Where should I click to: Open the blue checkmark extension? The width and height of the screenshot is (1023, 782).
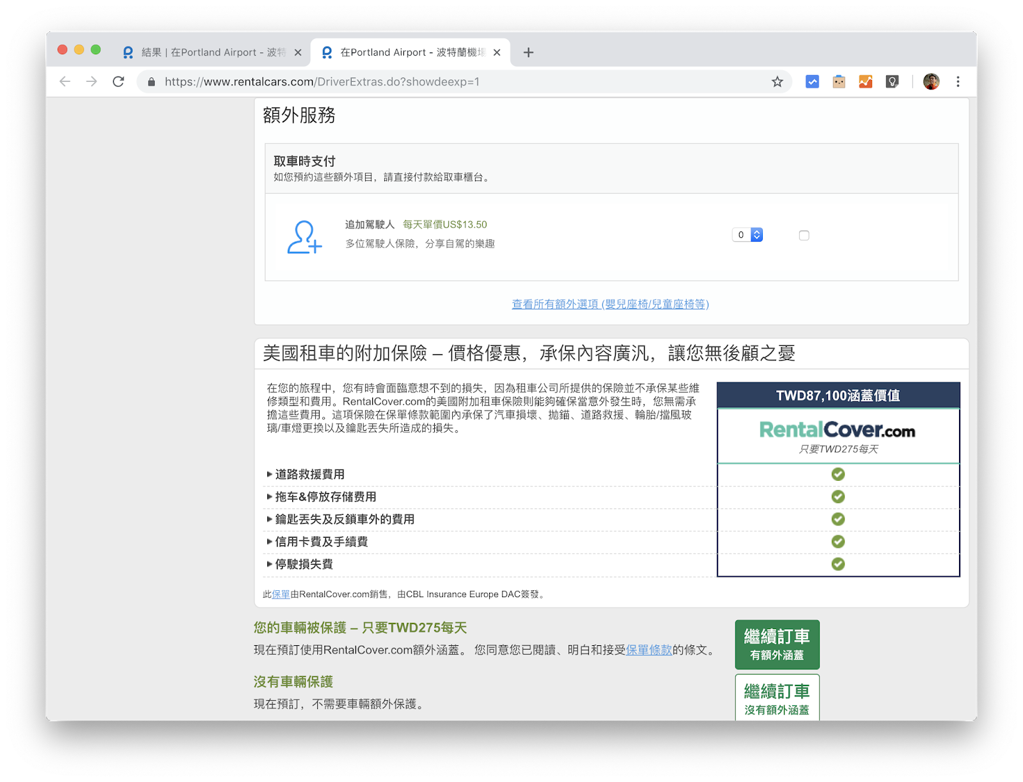(812, 82)
